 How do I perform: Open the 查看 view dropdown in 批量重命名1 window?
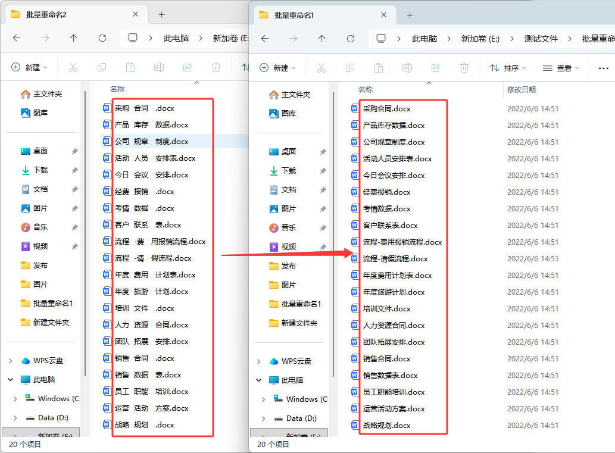561,68
